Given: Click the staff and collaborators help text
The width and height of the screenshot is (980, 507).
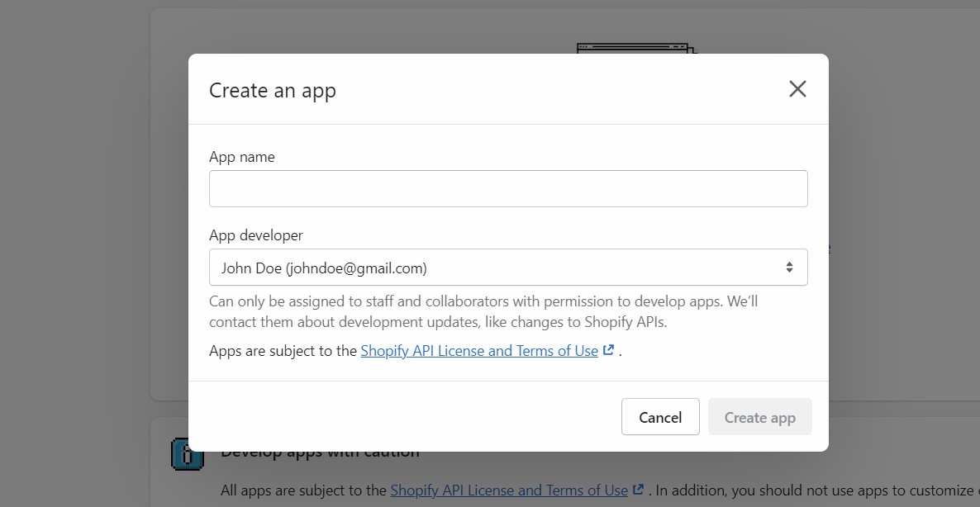Looking at the screenshot, I should click(x=483, y=311).
